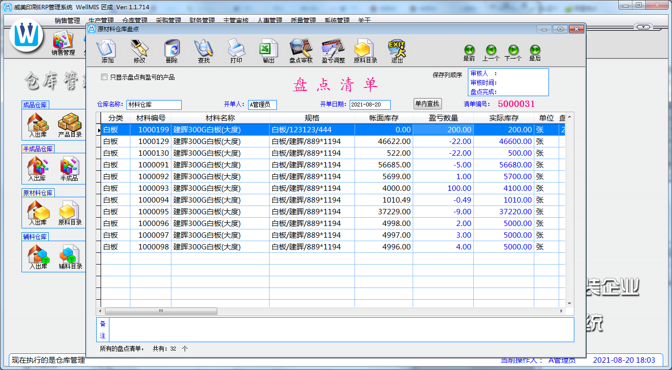Viewport: 672px width, 370px height.
Task: Select the 半成品仓库 section header
Action: click(38, 149)
